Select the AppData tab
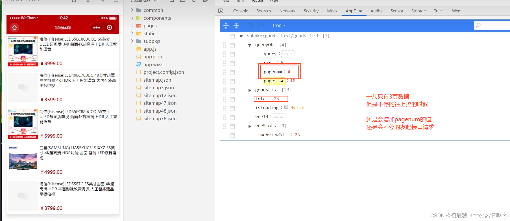Screen dimensions: 510x221 (354, 11)
